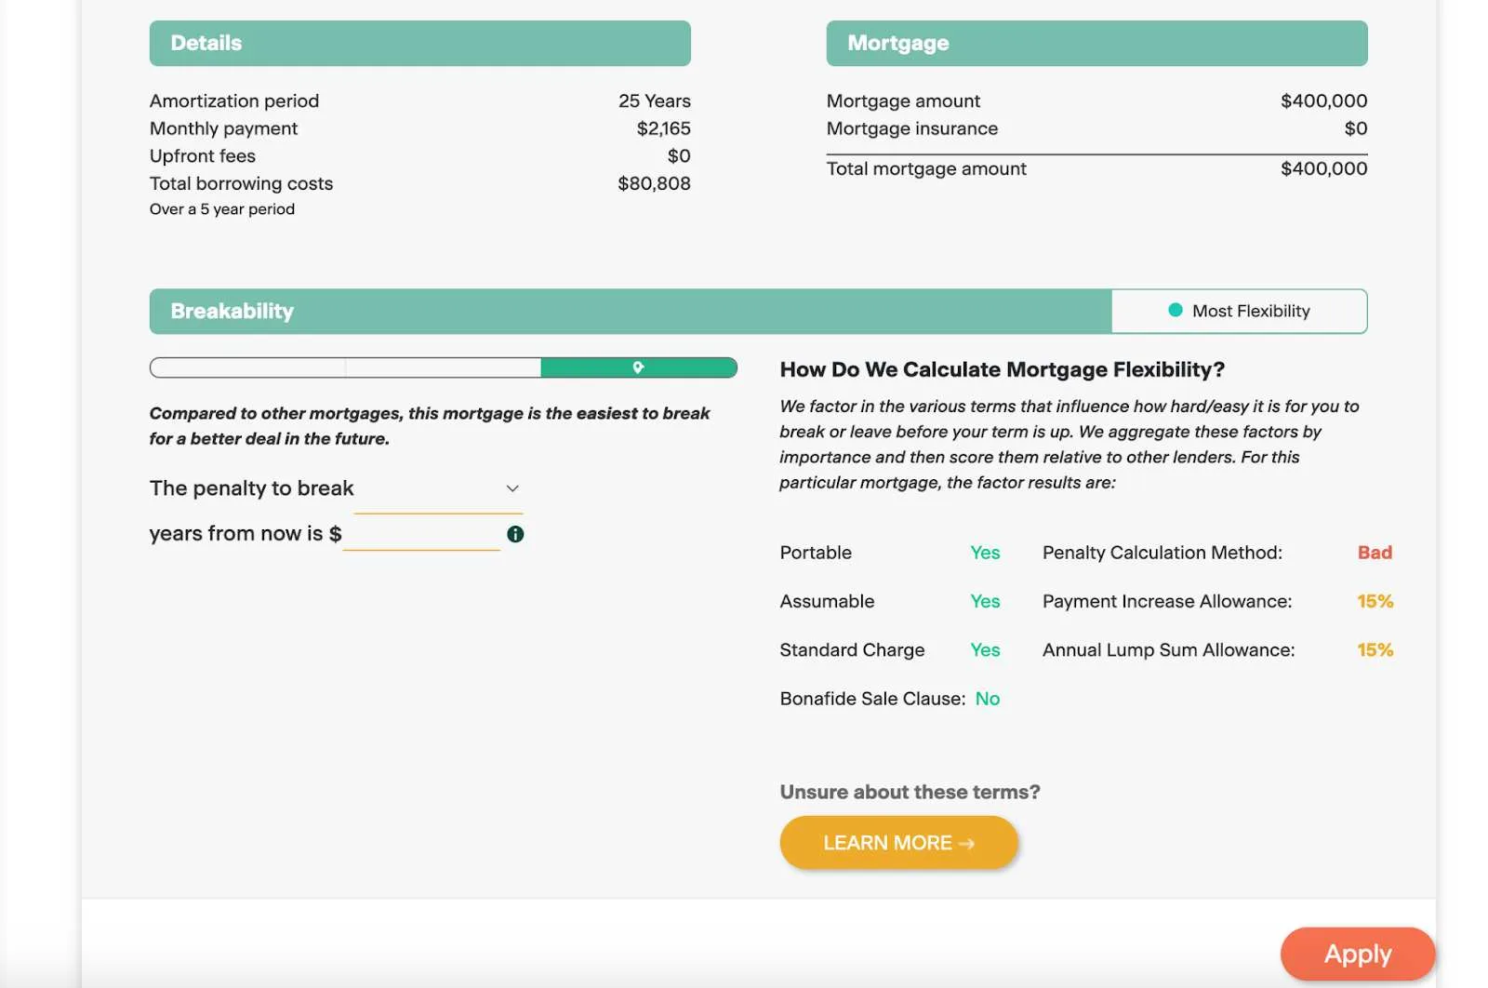The image size is (1488, 988).
Task: Click the Unsure about these terms heading
Action: click(x=910, y=793)
